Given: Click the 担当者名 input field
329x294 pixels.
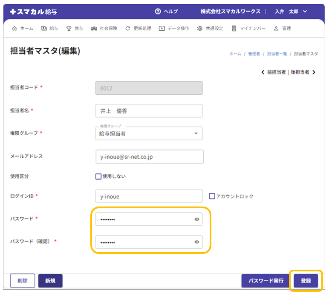Looking at the screenshot, I should pyautogui.click(x=149, y=111).
